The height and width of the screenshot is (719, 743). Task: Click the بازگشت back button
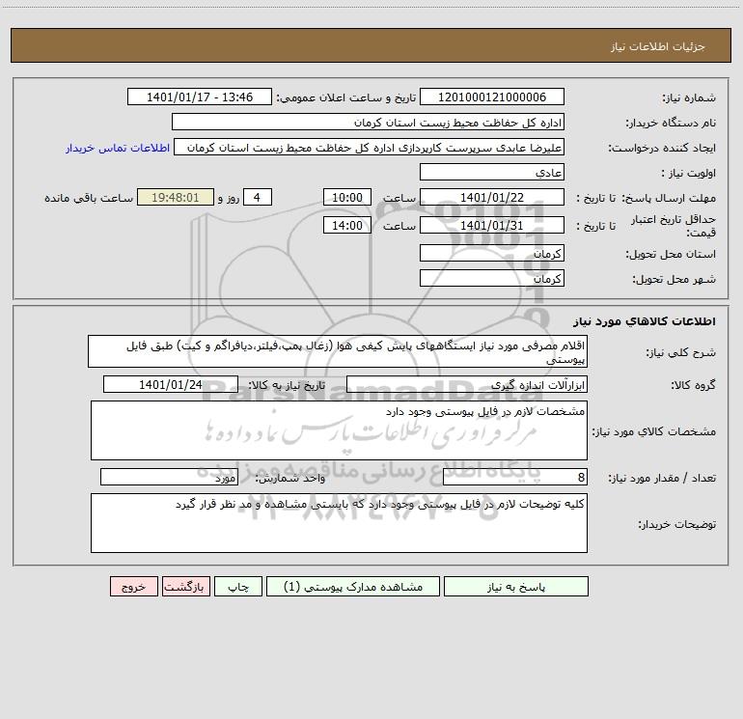click(185, 586)
